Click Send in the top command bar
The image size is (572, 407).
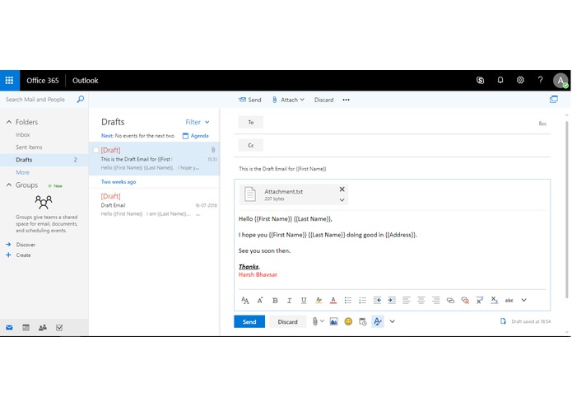point(250,100)
